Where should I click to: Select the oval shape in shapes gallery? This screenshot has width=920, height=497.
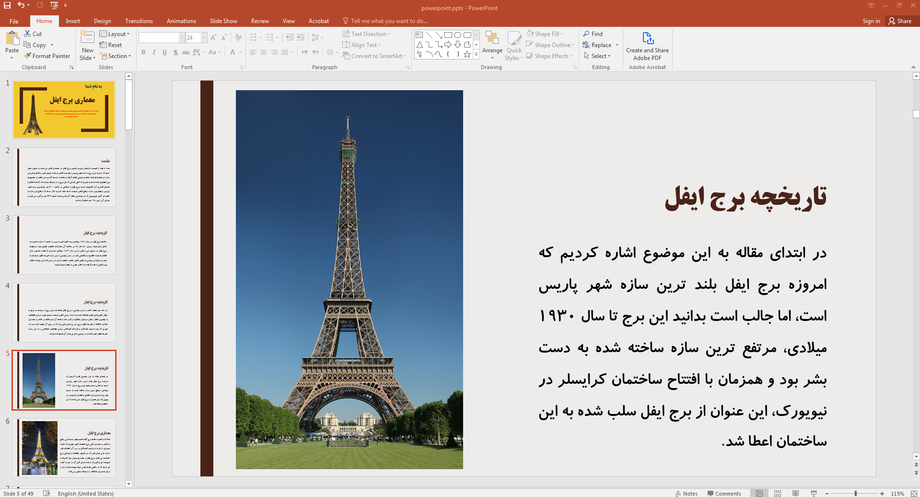458,35
